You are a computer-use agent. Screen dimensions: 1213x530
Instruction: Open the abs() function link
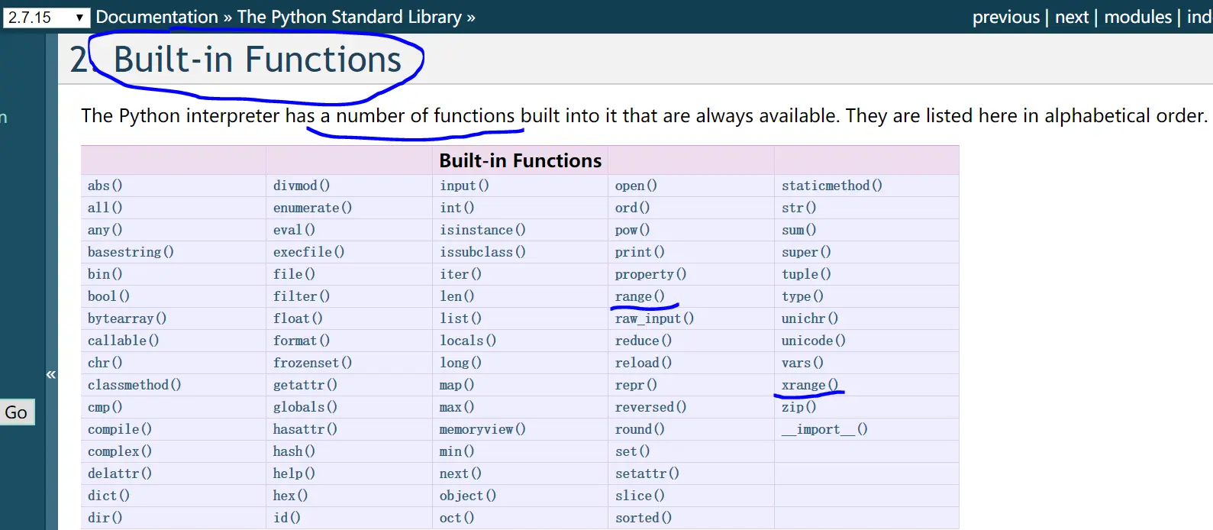coord(105,186)
